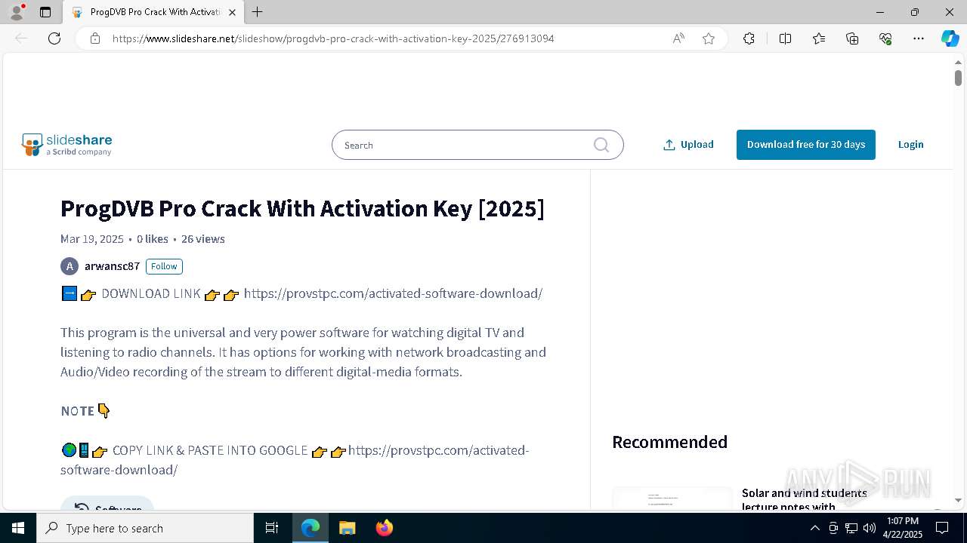Image resolution: width=967 pixels, height=543 pixels.
Task: Open network status tray icon
Action: [x=851, y=528]
